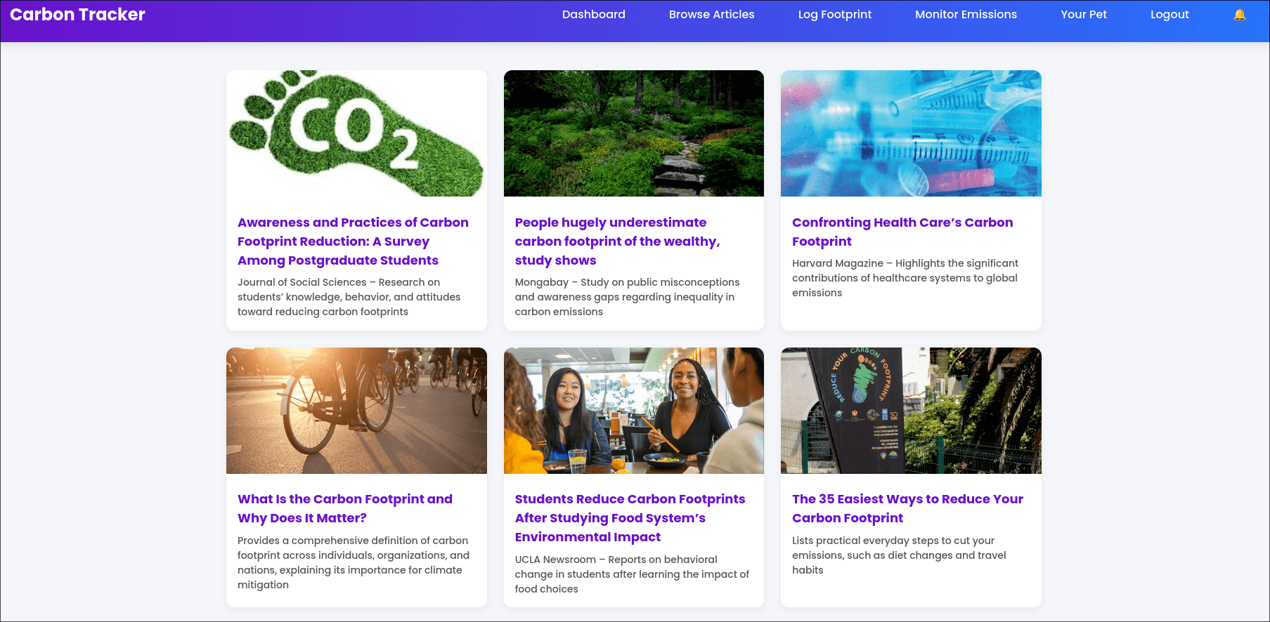Click the forest garden path image
This screenshot has height=622, width=1270.
[634, 133]
